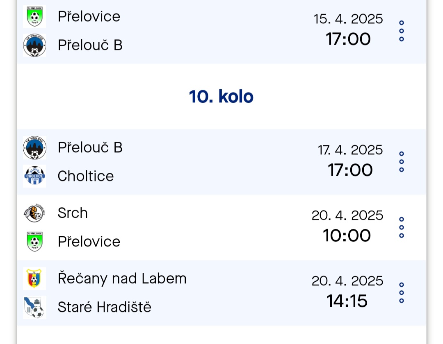Tap the Řečany nad Labem crest
Viewport: 443px width, 344px height.
pos(34,278)
